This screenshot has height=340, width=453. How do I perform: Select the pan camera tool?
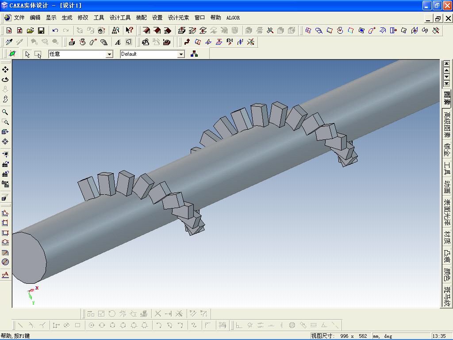[x=5, y=70]
